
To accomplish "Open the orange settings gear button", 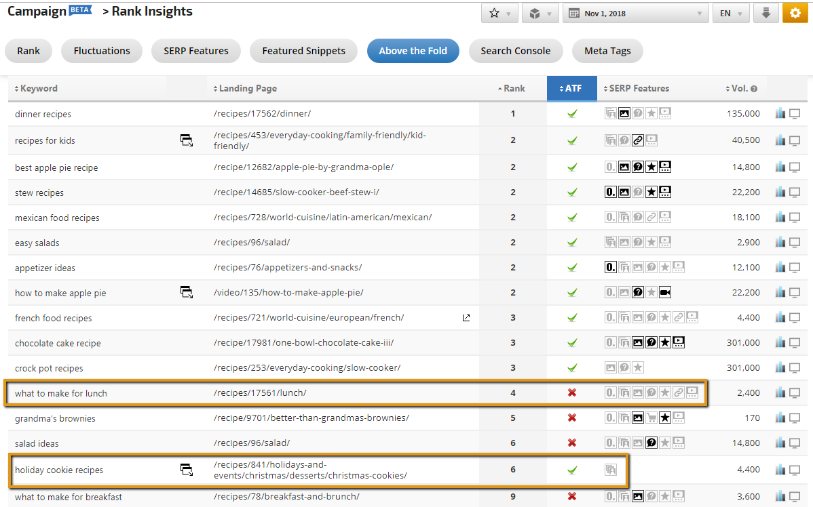I will 795,13.
